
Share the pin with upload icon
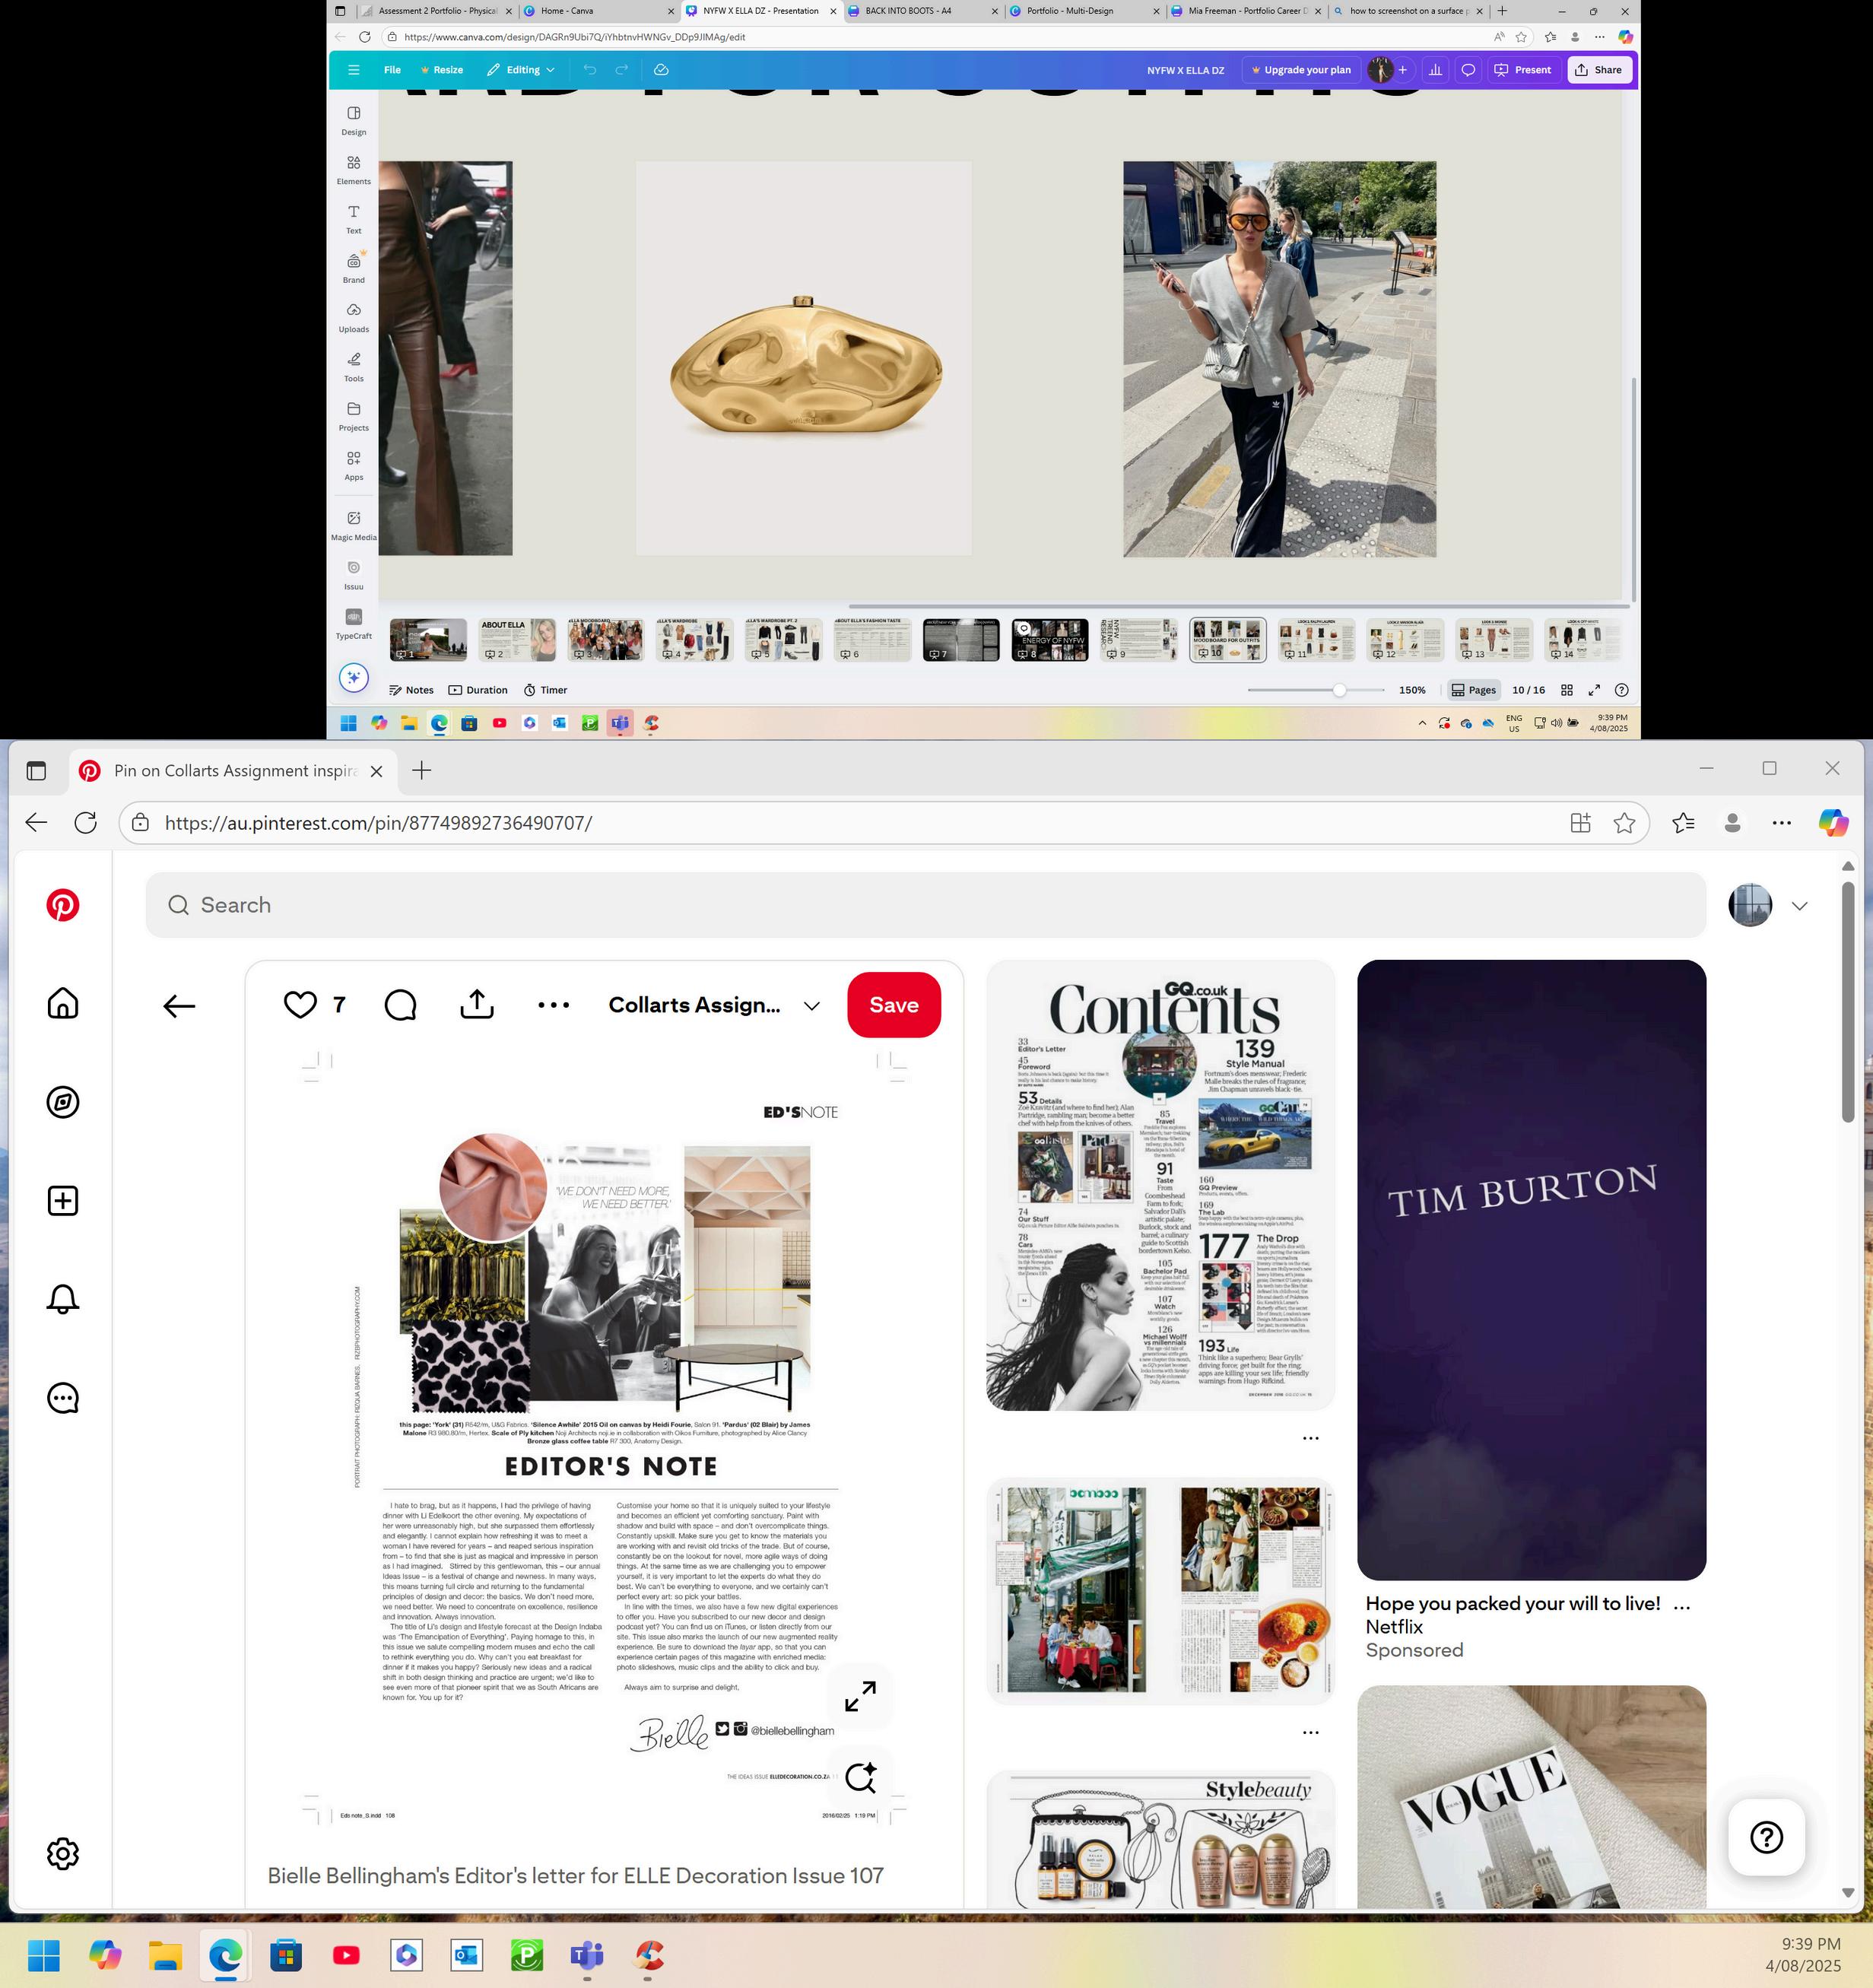point(477,1005)
